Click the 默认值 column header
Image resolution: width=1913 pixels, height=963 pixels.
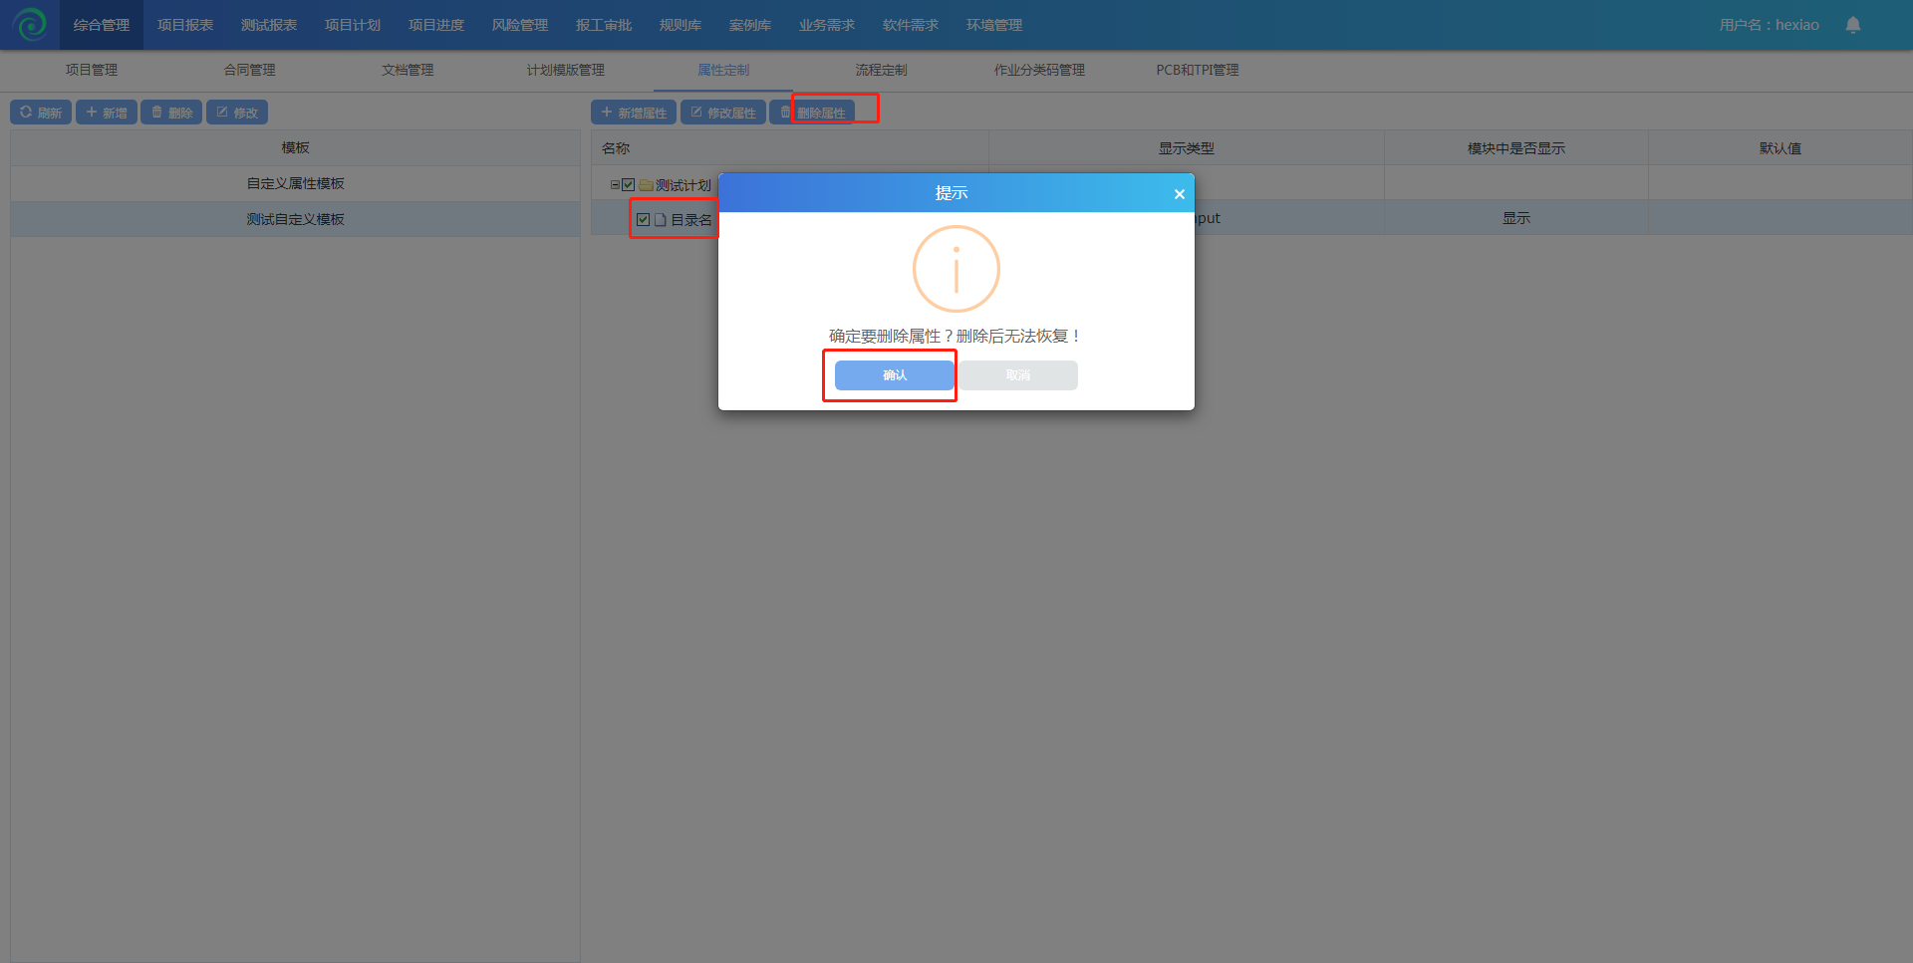(x=1780, y=147)
